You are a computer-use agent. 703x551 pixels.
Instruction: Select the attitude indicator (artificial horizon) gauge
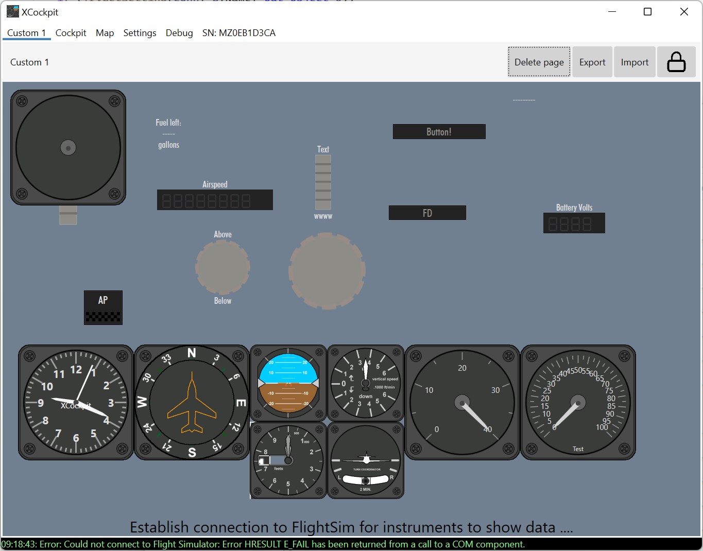[x=288, y=383]
